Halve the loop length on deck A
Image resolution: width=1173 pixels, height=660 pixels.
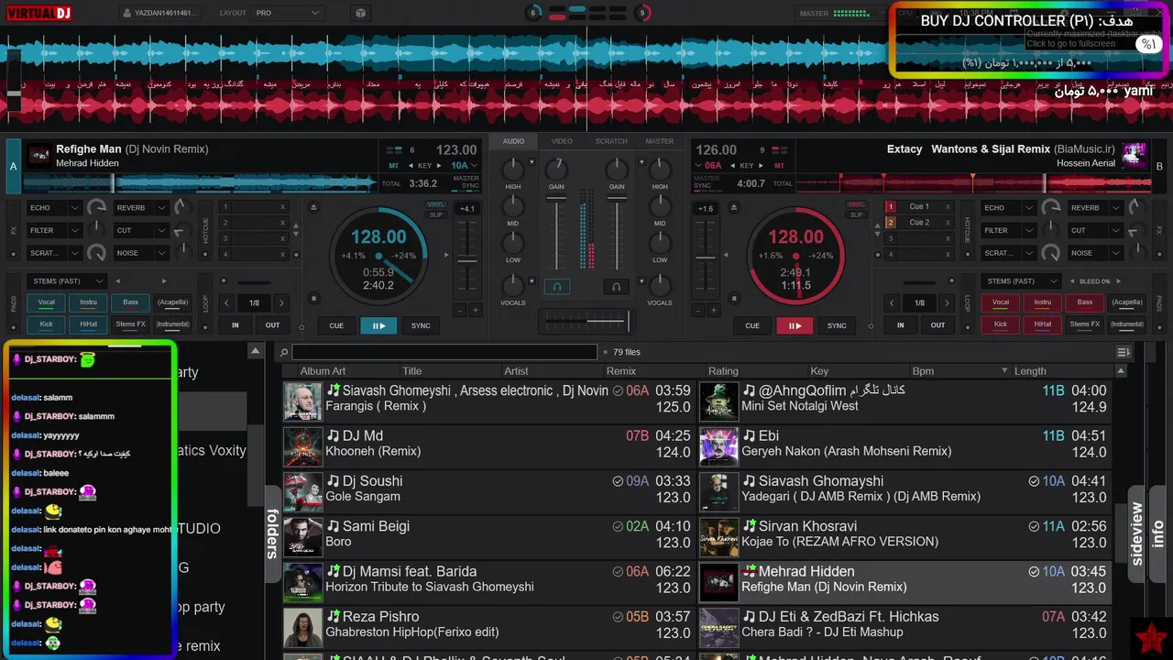click(226, 302)
